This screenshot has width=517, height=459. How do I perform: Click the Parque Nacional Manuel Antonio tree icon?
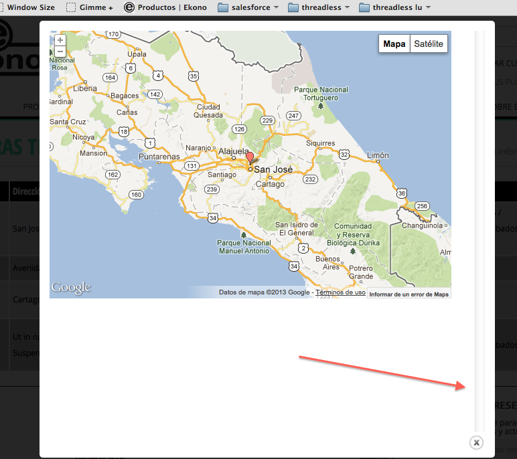tap(242, 235)
